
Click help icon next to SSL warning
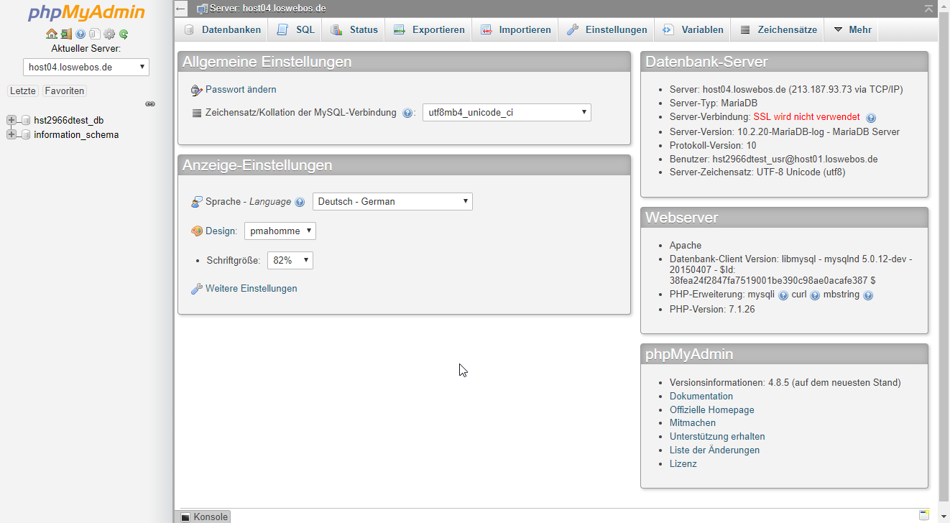[871, 118]
